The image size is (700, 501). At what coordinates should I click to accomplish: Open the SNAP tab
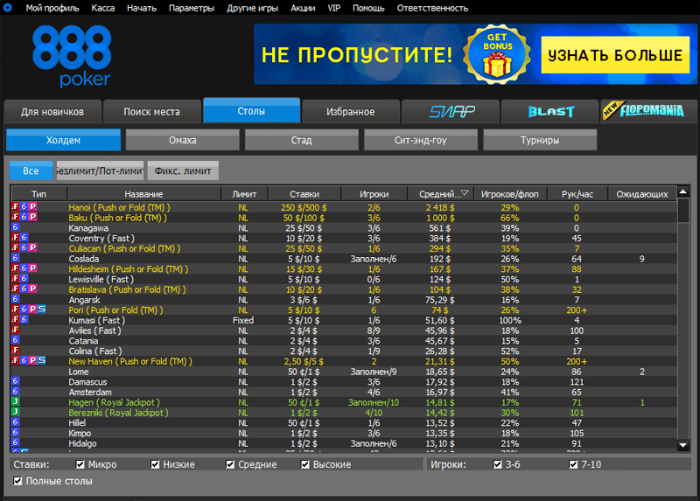point(451,112)
